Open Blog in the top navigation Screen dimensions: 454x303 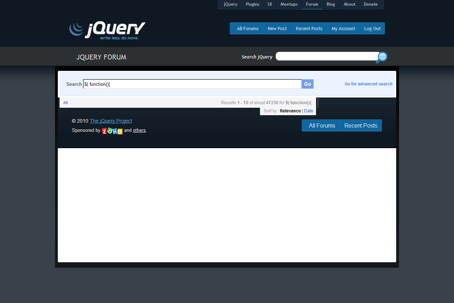(x=331, y=4)
